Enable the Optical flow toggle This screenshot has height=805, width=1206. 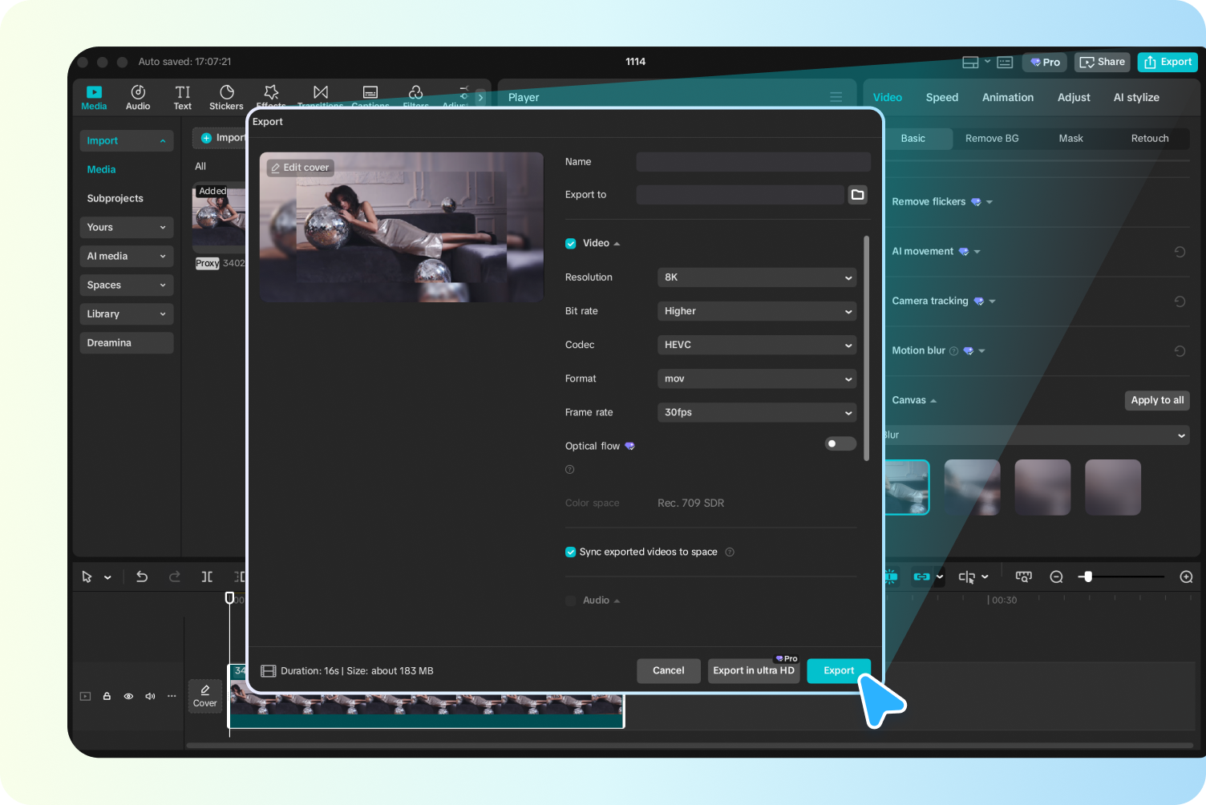click(x=840, y=443)
